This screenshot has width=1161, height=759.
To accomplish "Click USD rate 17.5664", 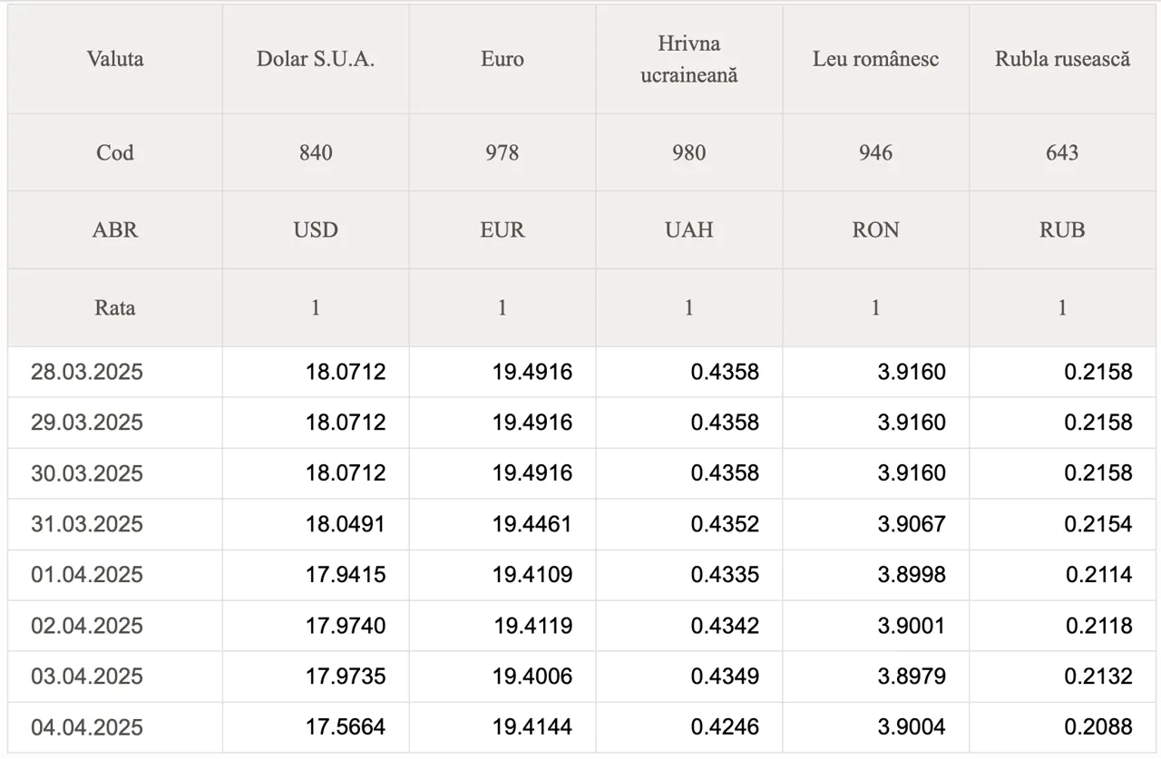I will 346,727.
